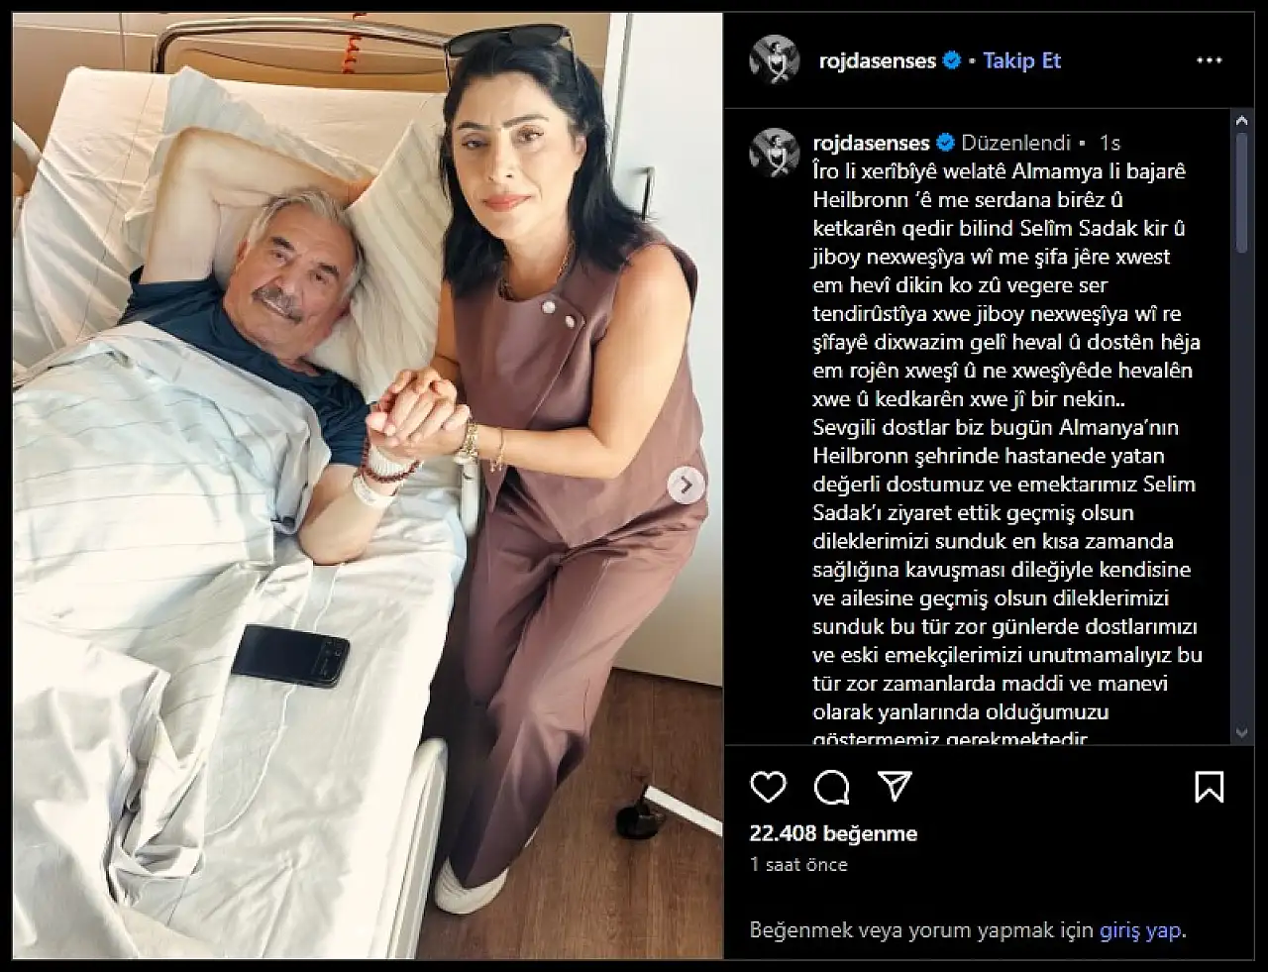Click the caption scrollbar up arrow
The height and width of the screenshot is (972, 1268).
click(1242, 120)
